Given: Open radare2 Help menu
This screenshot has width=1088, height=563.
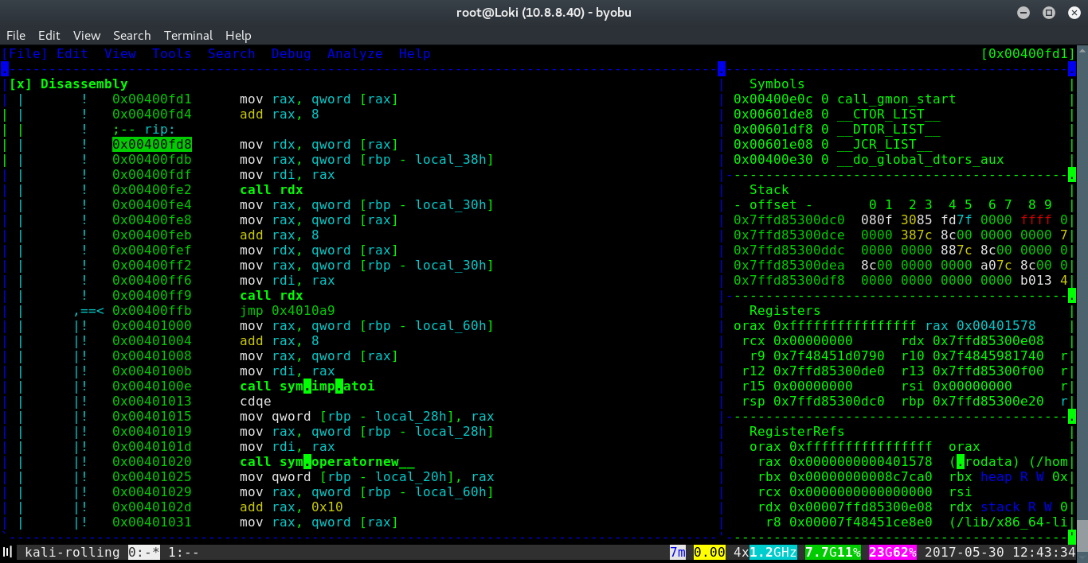Looking at the screenshot, I should [x=415, y=54].
